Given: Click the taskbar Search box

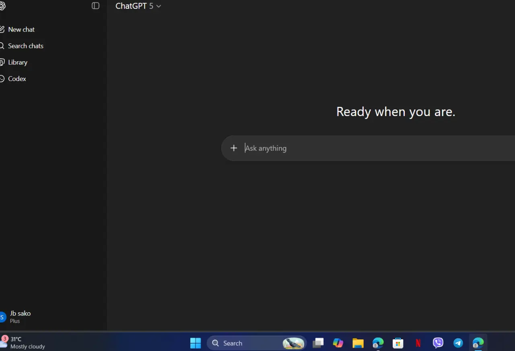Looking at the screenshot, I should pos(257,343).
